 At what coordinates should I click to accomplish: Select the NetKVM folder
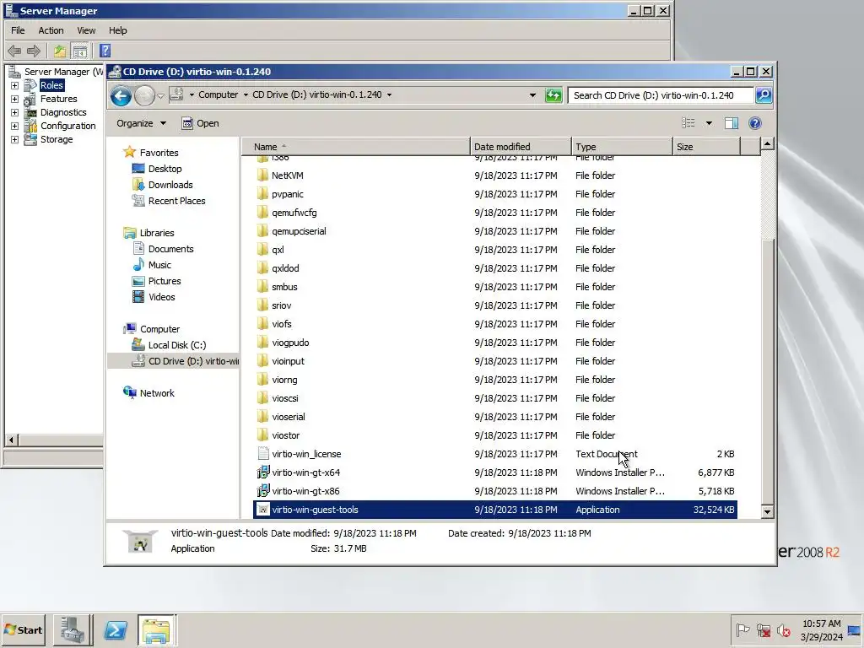pyautogui.click(x=287, y=175)
